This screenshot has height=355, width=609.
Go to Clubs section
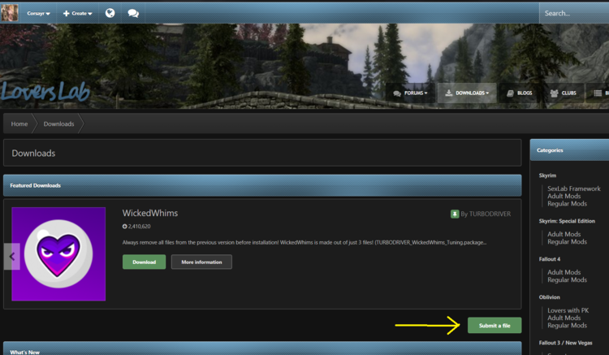564,93
